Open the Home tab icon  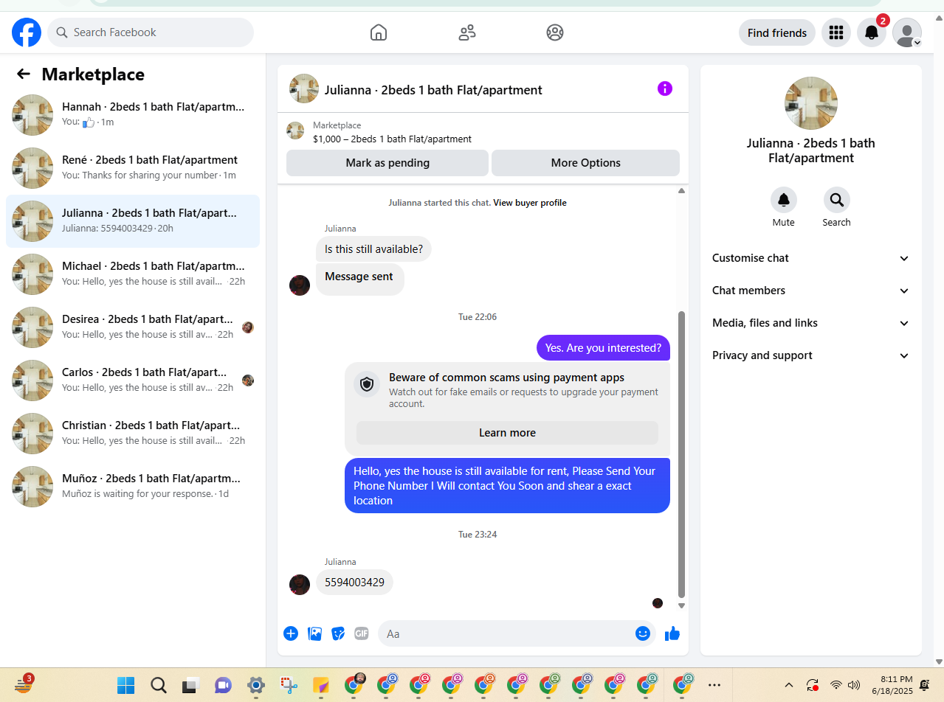(x=378, y=32)
